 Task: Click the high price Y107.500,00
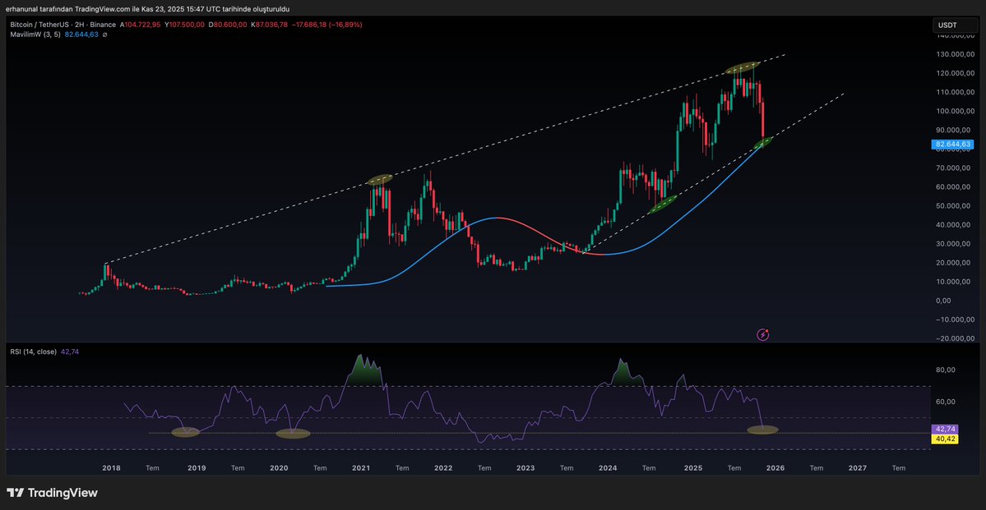click(183, 25)
